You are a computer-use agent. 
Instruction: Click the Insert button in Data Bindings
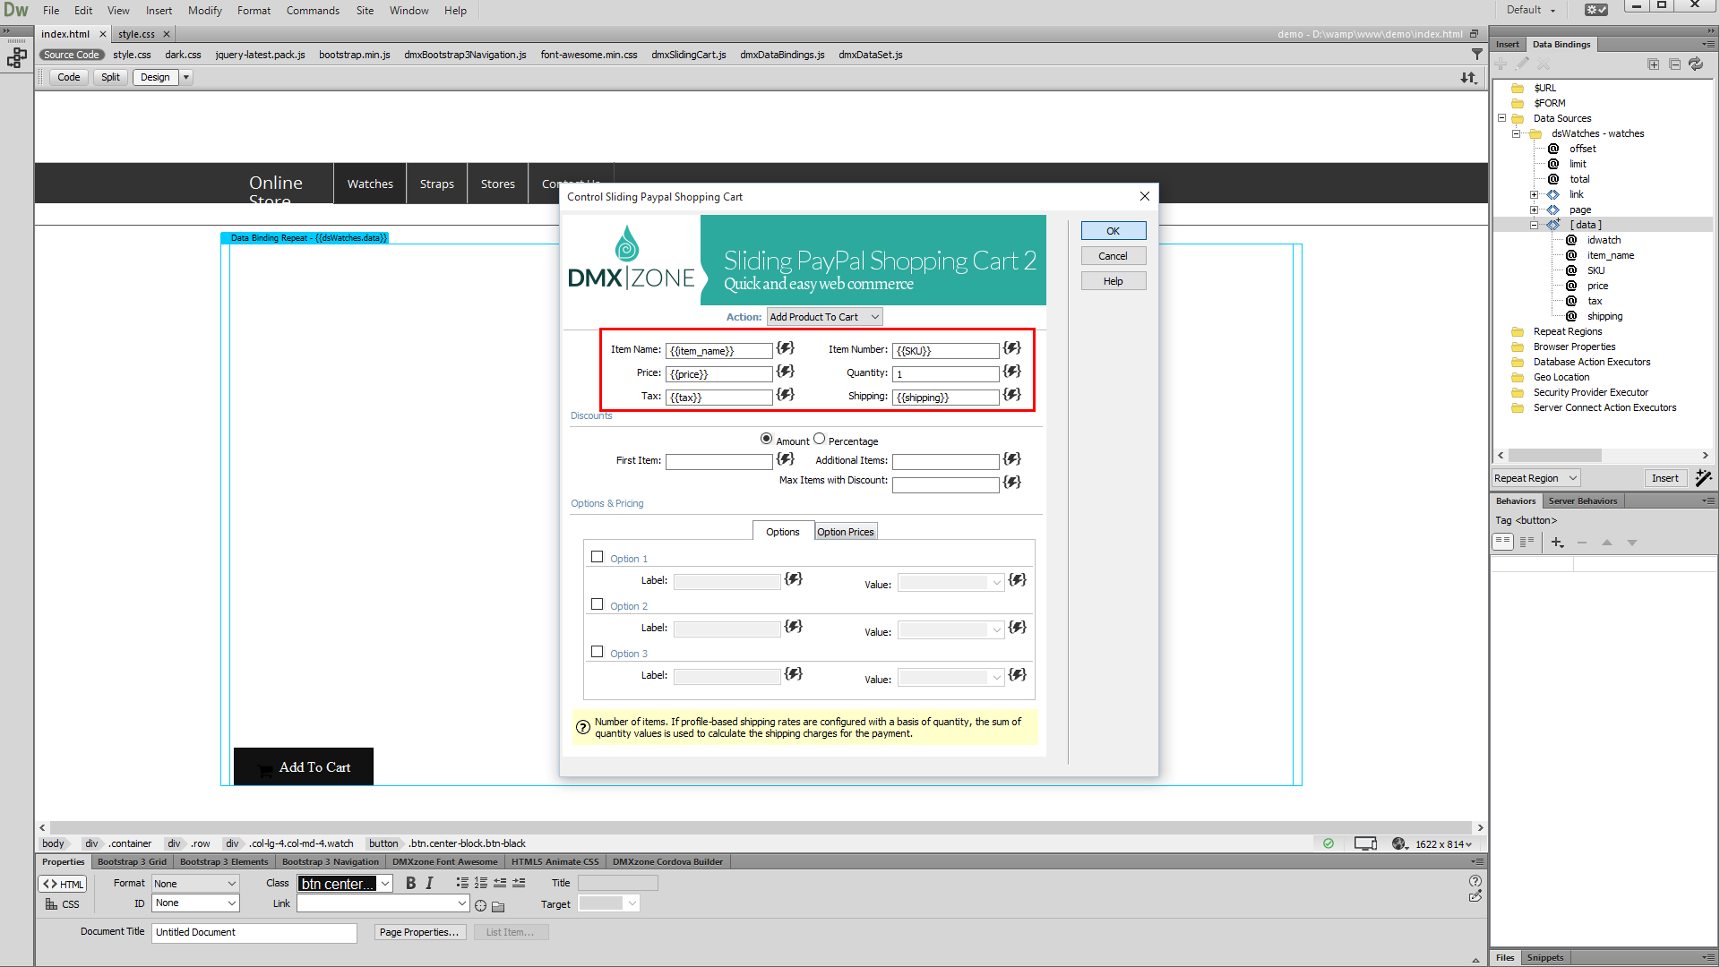coord(1665,478)
